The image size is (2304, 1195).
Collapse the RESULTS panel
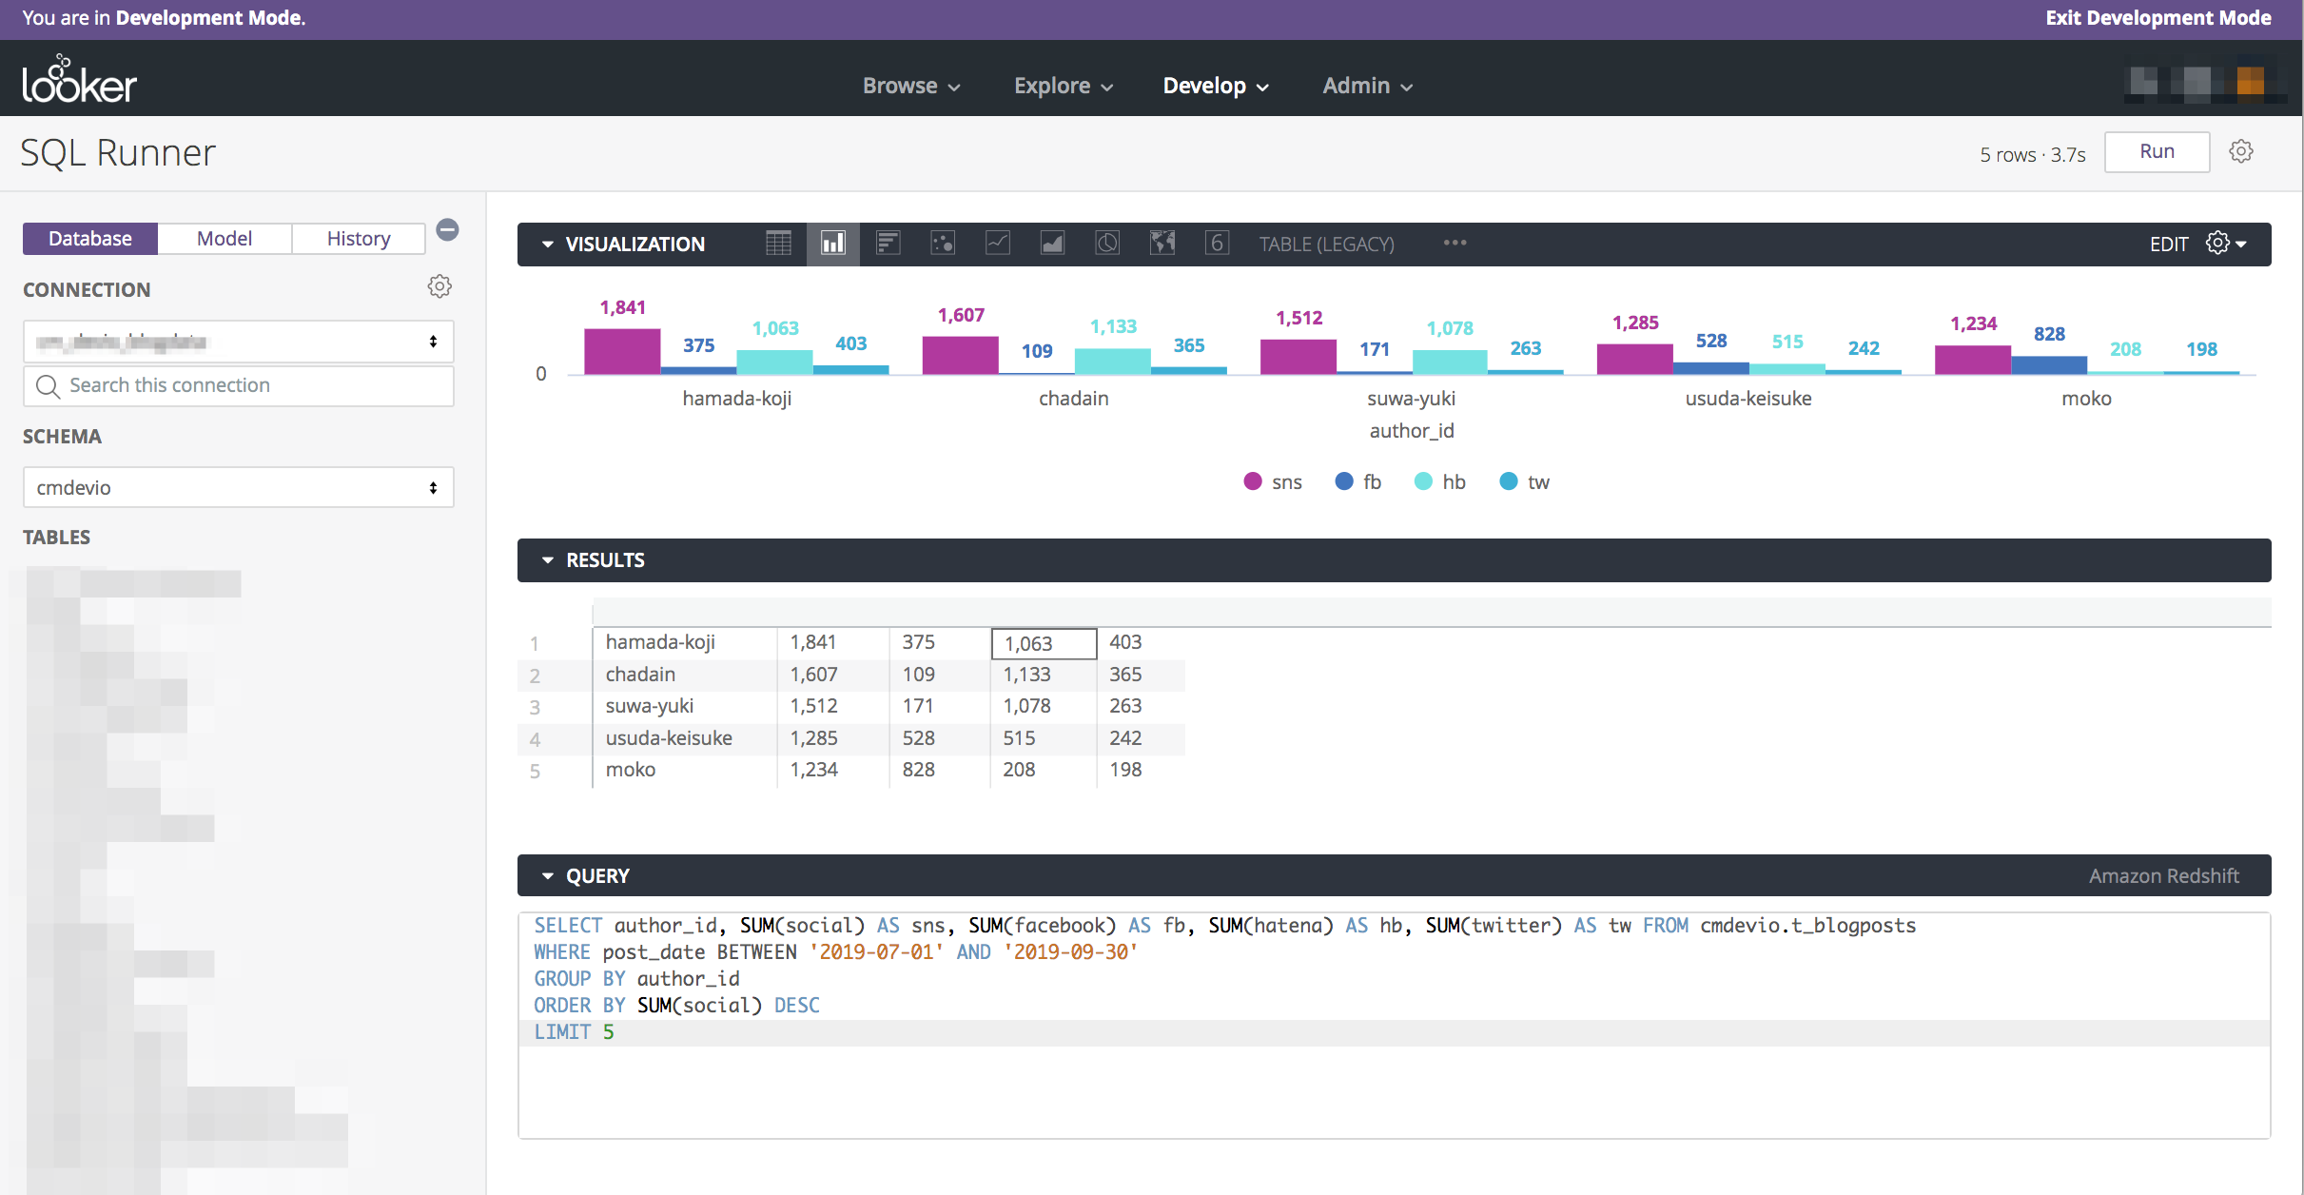(x=548, y=559)
